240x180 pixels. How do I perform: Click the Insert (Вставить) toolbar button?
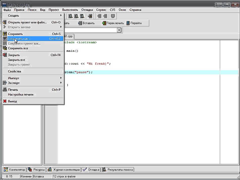[86, 23]
